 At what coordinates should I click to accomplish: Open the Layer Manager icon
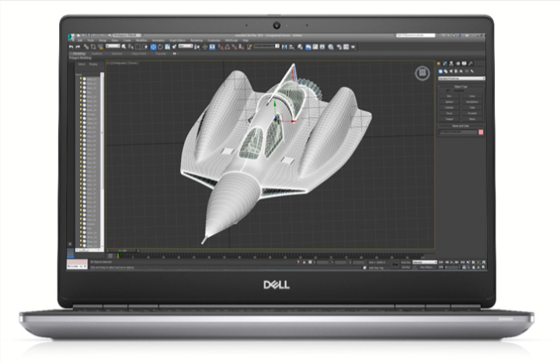300,47
